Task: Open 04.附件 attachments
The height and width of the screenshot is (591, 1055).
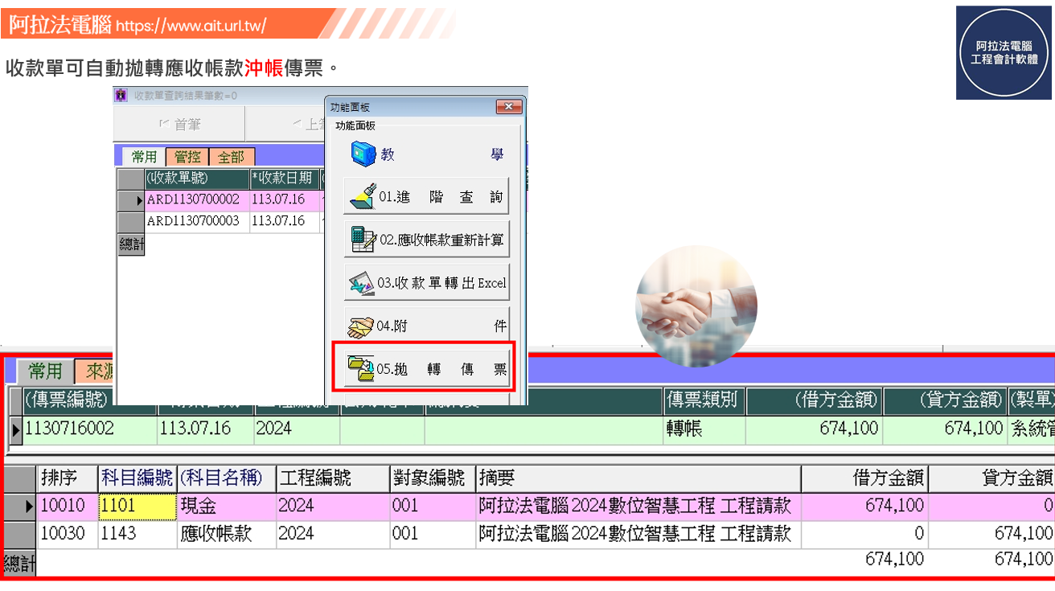Action: point(427,326)
